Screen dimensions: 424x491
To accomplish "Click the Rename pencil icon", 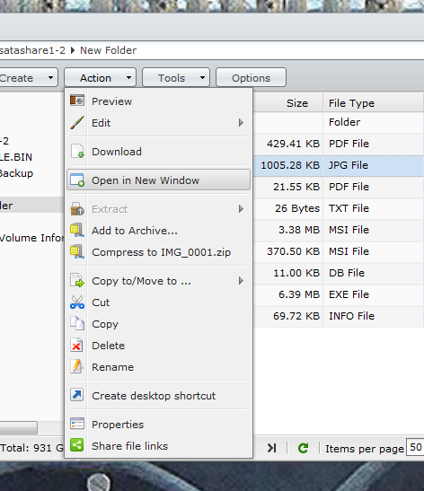I will point(77,367).
